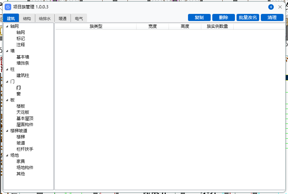288x194 pixels.
Task: Click the blue back arrow icon
Action: (271, 7)
